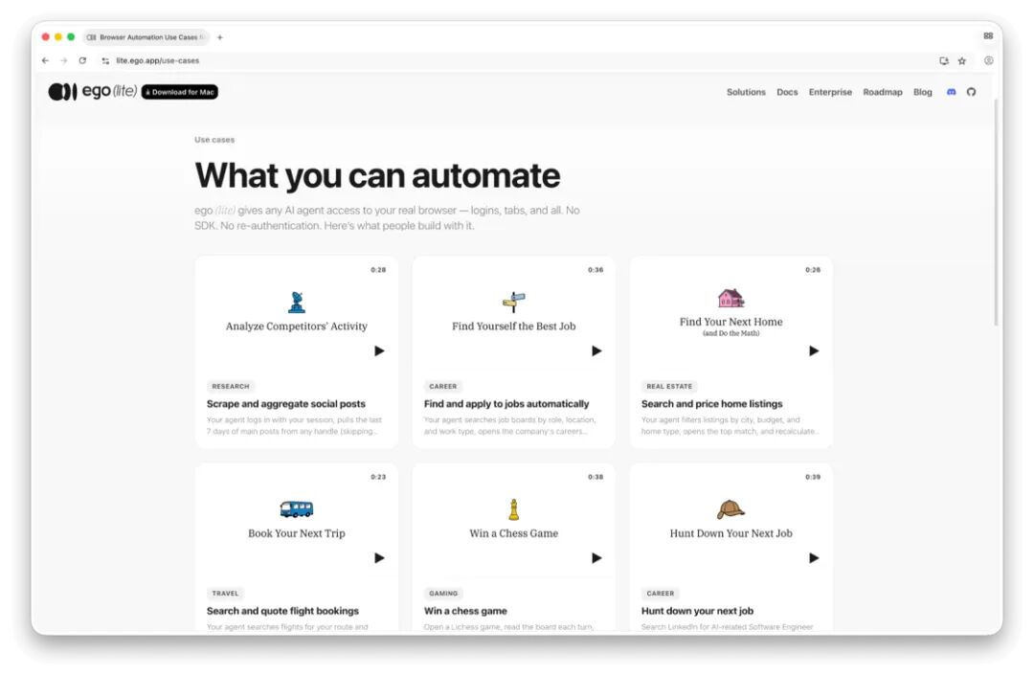This screenshot has height=676, width=1034.
Task: Go back with the browser back arrow
Action: click(x=45, y=60)
